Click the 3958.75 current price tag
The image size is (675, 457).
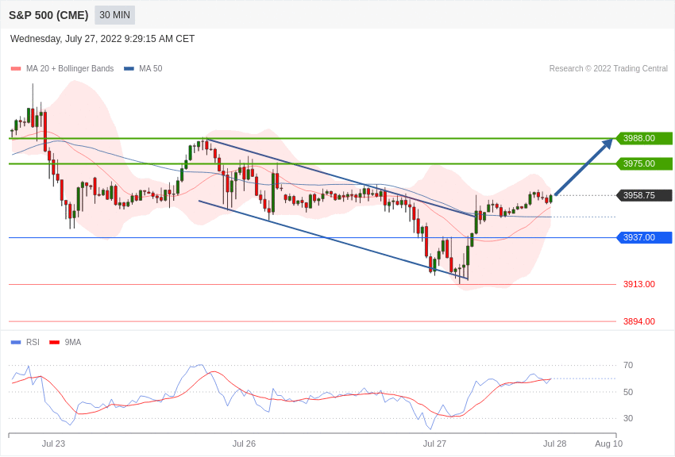645,196
